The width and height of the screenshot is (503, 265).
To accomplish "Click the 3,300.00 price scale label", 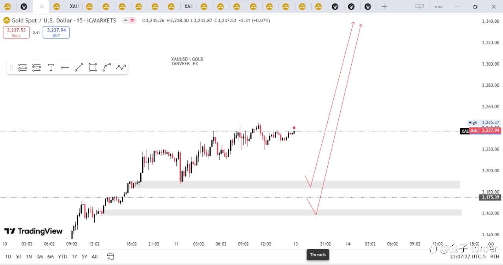I will coord(490,64).
